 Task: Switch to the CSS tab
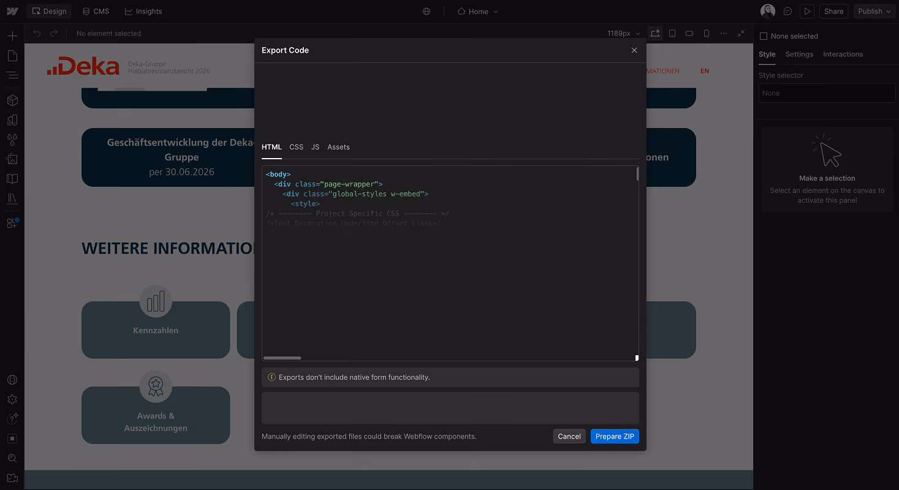(x=297, y=147)
